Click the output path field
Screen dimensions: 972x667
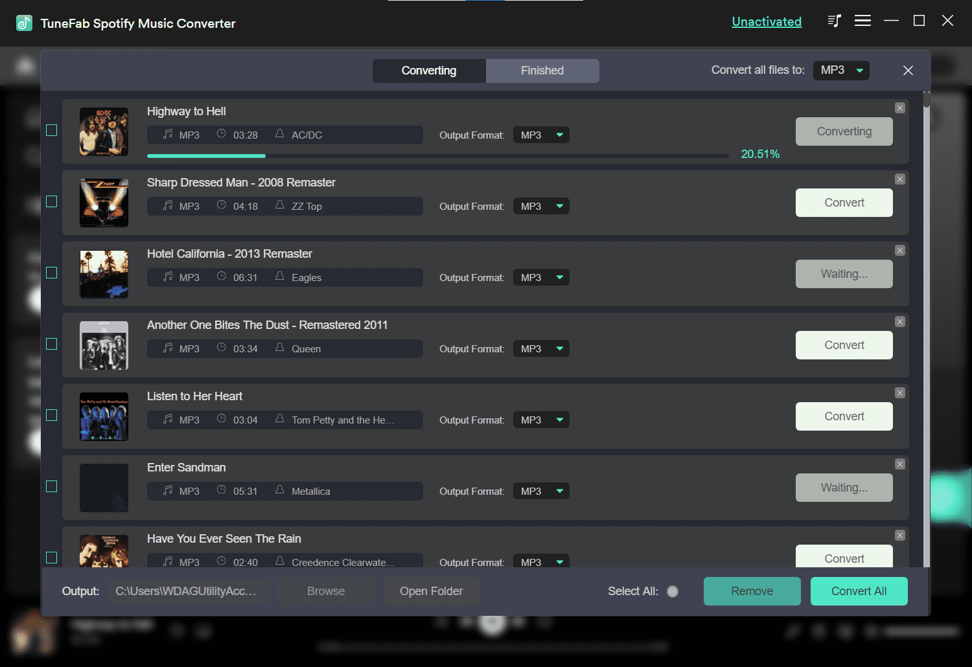click(x=188, y=591)
